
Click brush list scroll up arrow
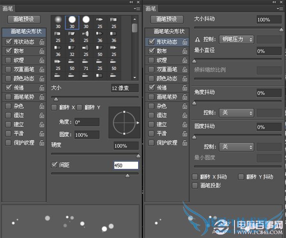pyautogui.click(x=135, y=19)
